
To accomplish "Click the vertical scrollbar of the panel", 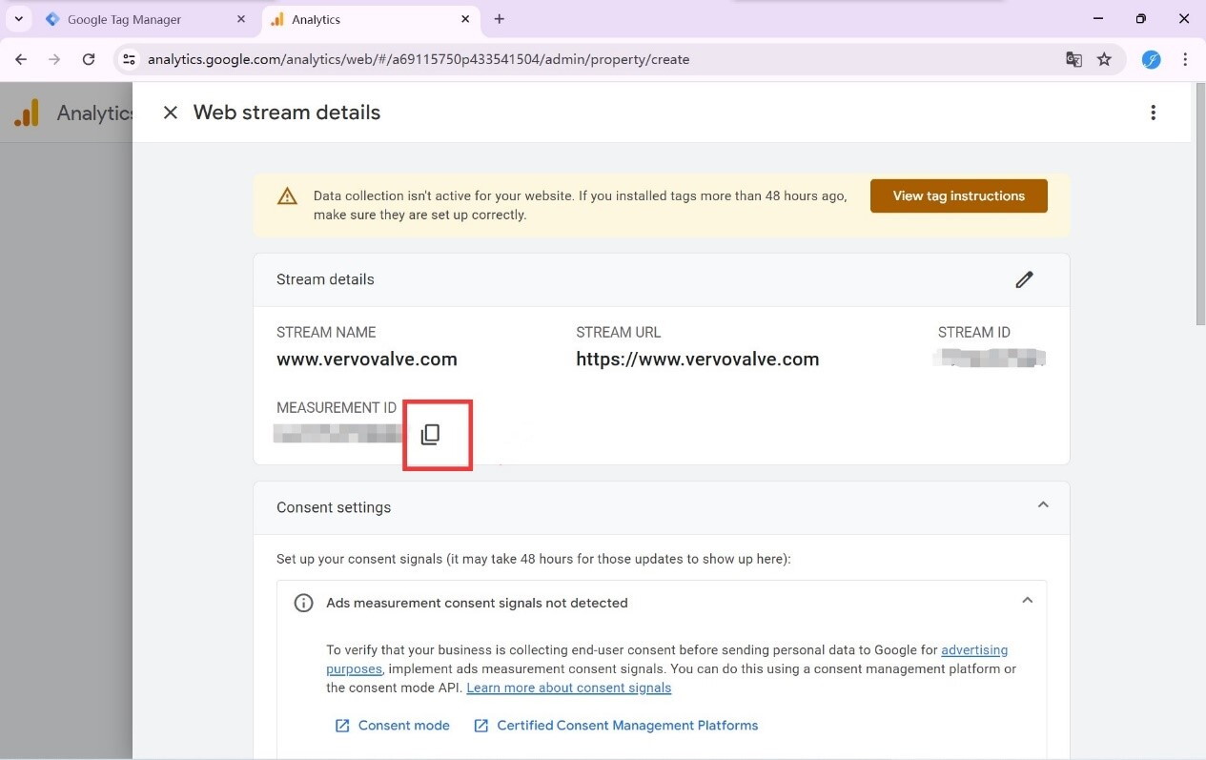I will [1200, 205].
